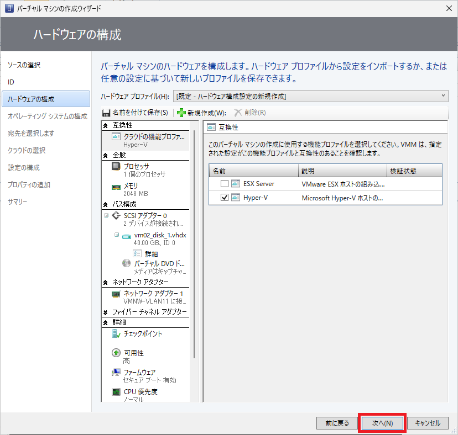
Task: Check the ESX Server checkbox
Action: coord(225,184)
